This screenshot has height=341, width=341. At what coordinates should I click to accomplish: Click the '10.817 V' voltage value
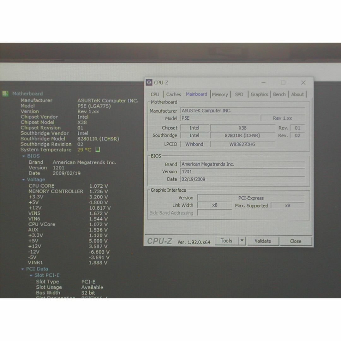point(100,208)
